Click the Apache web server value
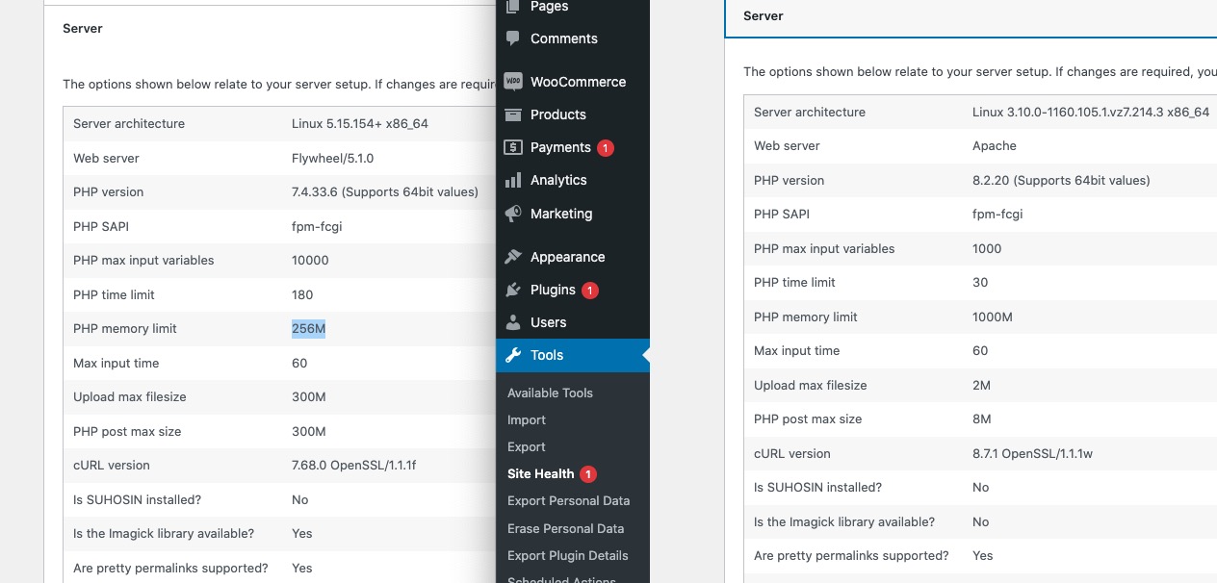 (995, 146)
